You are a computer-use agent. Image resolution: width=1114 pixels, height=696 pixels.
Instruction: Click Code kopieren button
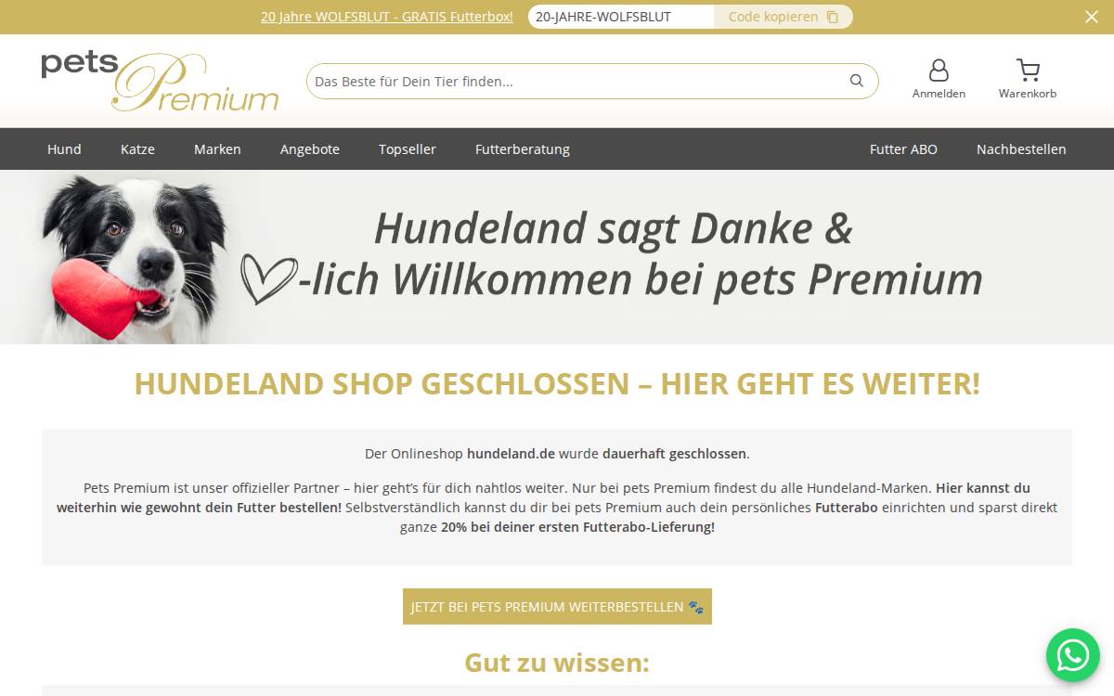(784, 17)
